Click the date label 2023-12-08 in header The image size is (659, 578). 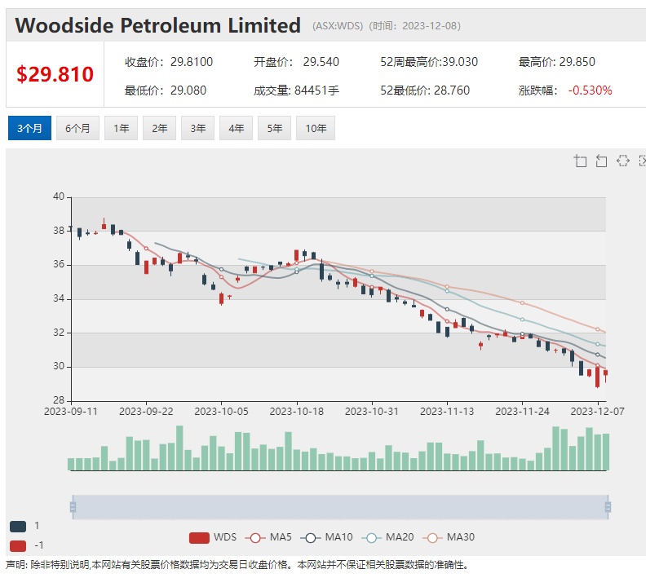pyautogui.click(x=429, y=26)
